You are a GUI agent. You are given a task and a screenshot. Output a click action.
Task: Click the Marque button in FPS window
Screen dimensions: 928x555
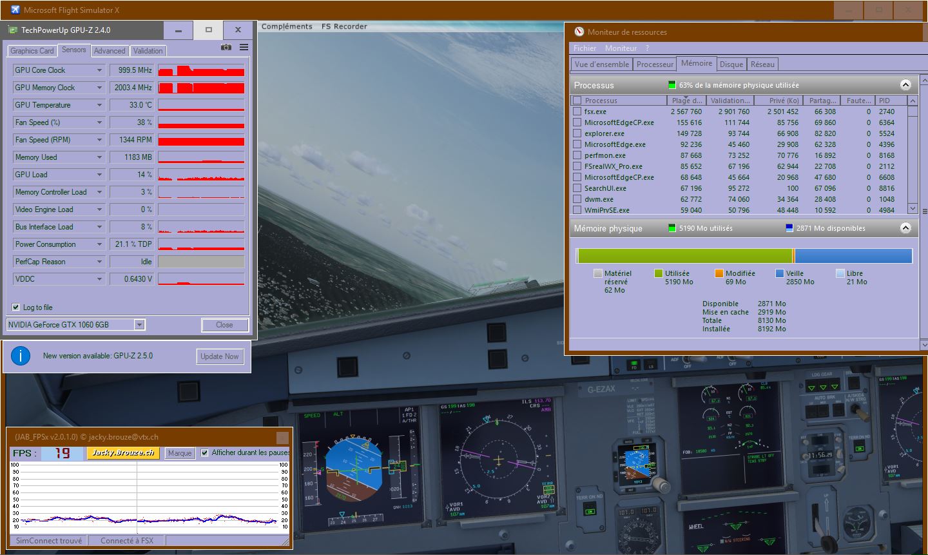180,453
